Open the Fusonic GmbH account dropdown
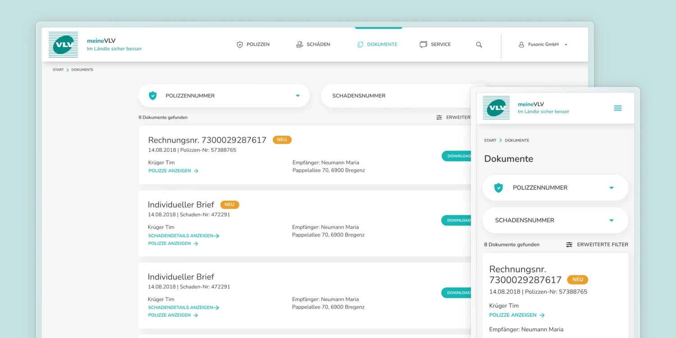The height and width of the screenshot is (338, 676). [x=566, y=45]
